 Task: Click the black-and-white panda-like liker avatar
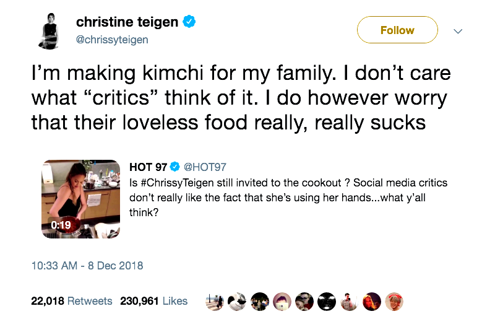[x=237, y=301]
